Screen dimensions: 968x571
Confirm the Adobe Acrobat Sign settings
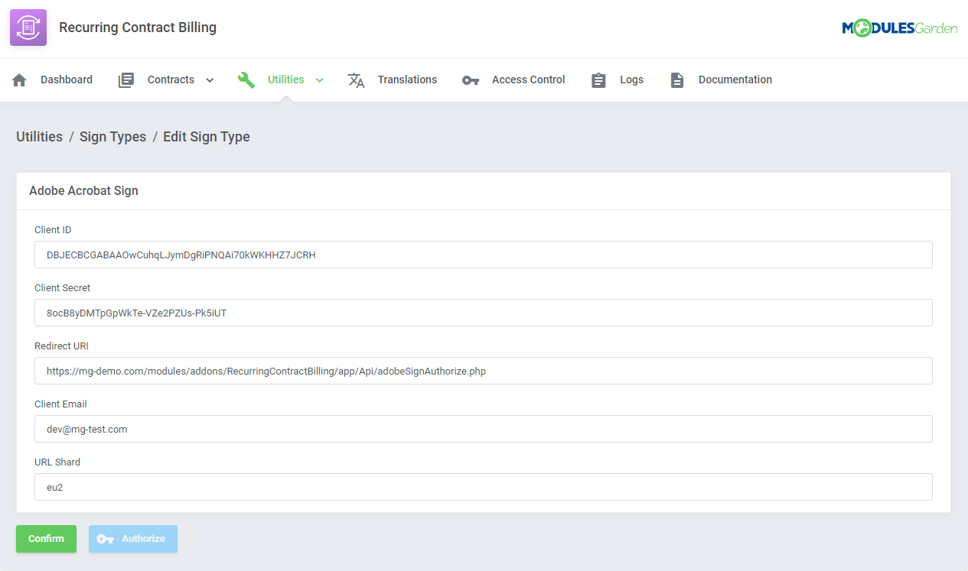(x=46, y=539)
